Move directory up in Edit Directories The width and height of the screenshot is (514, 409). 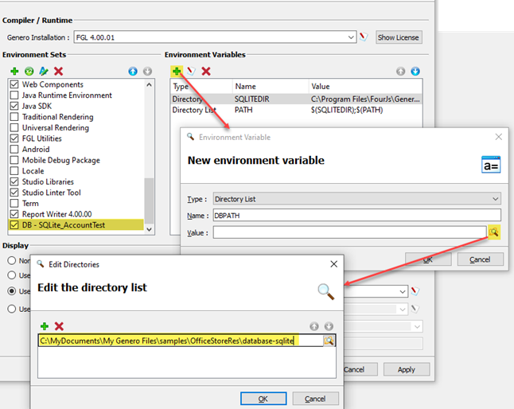[x=314, y=326]
